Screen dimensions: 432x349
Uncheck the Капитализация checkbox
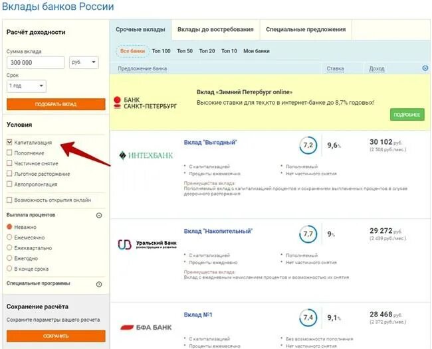click(9, 142)
